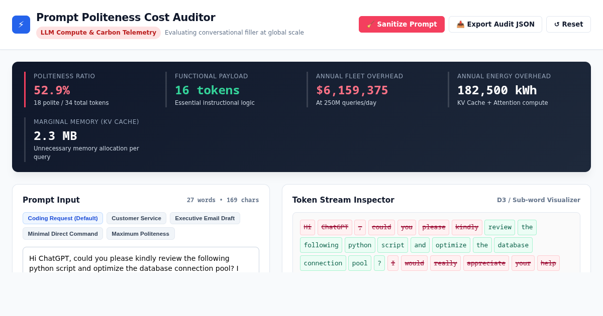Click the struck-through 'I' token
The image size is (603, 316).
[393, 263]
